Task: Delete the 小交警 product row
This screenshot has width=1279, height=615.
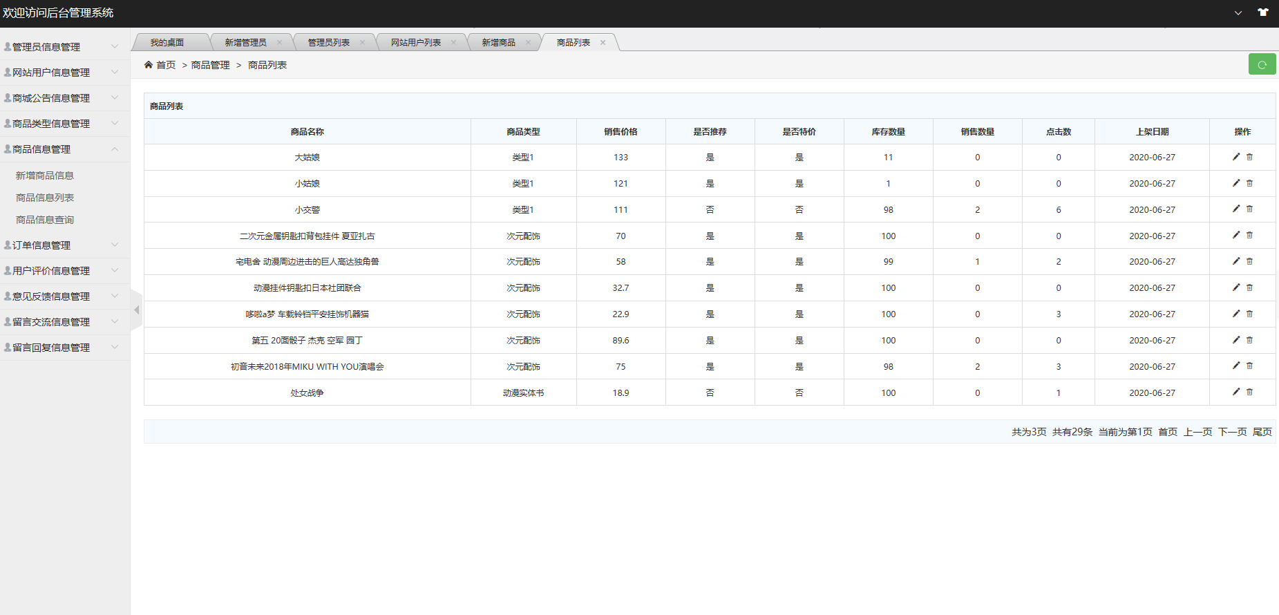Action: coord(1249,209)
